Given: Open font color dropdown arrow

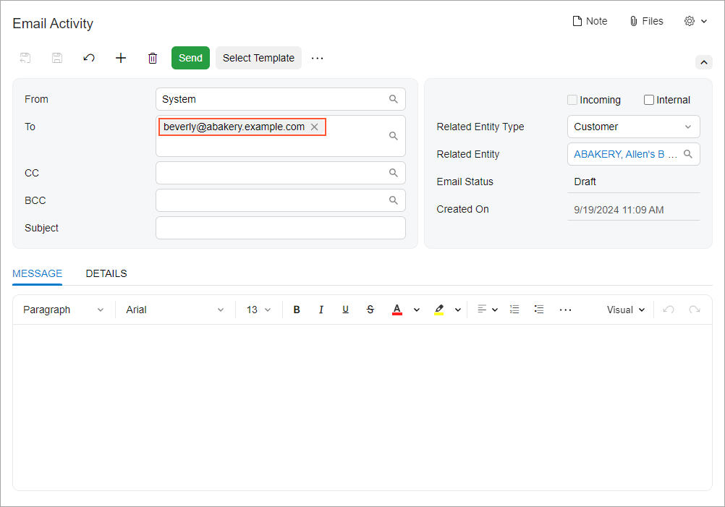Looking at the screenshot, I should click(x=417, y=310).
